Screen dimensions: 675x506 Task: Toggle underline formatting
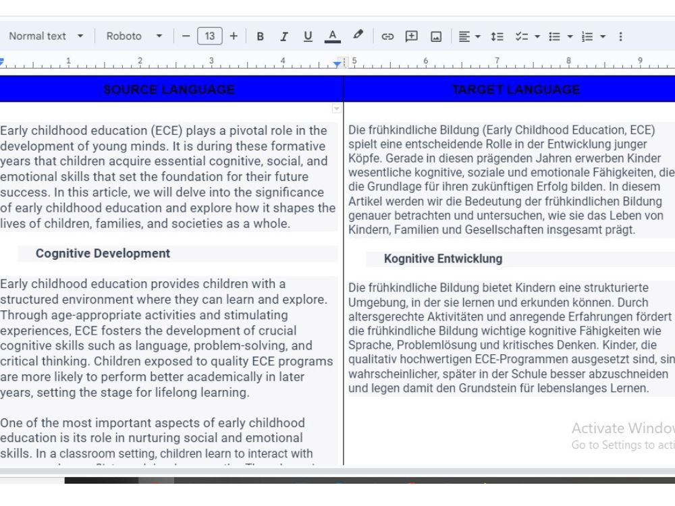point(308,36)
